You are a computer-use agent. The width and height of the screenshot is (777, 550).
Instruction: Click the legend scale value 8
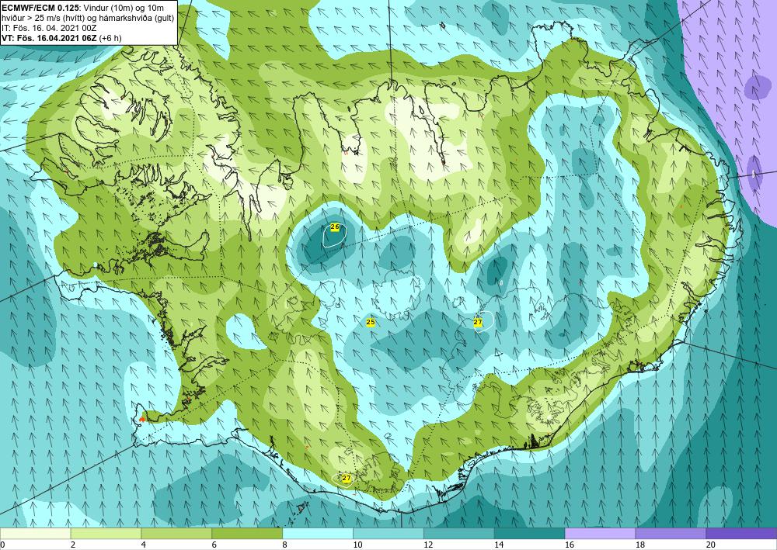pos(285,545)
